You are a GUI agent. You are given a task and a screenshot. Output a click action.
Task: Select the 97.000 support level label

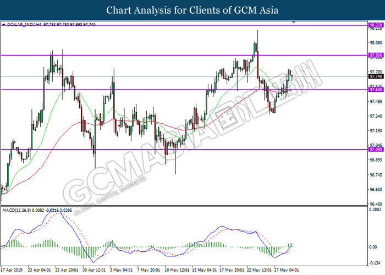click(376, 149)
